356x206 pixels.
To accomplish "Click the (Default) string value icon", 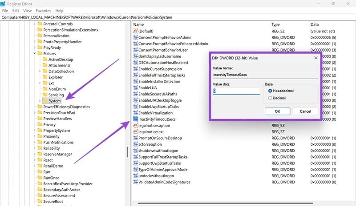I will tap(135, 31).
